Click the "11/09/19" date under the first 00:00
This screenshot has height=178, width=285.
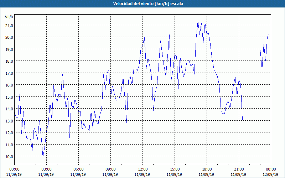14,174
